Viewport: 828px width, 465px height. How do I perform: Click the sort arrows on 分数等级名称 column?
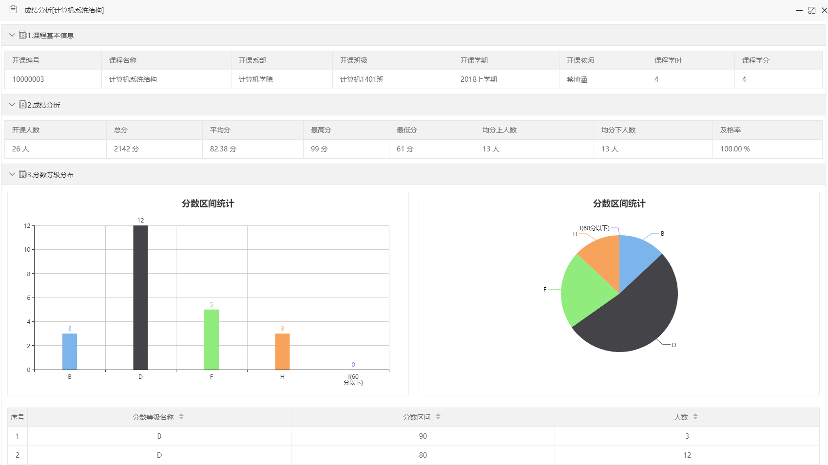pyautogui.click(x=181, y=417)
